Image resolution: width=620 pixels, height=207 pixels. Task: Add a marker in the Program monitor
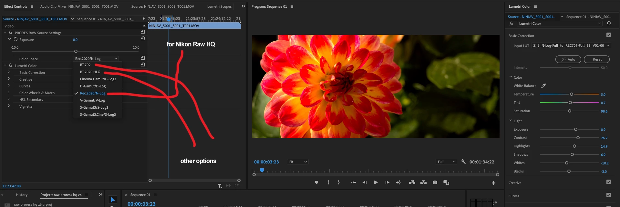pyautogui.click(x=316, y=182)
